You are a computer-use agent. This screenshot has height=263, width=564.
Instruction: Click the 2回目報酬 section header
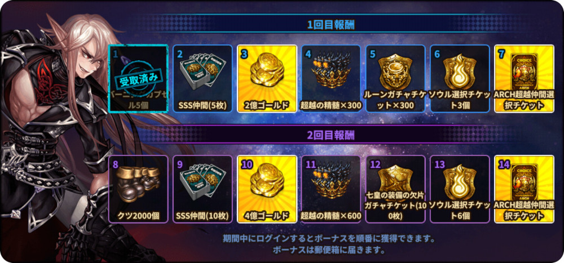point(331,135)
